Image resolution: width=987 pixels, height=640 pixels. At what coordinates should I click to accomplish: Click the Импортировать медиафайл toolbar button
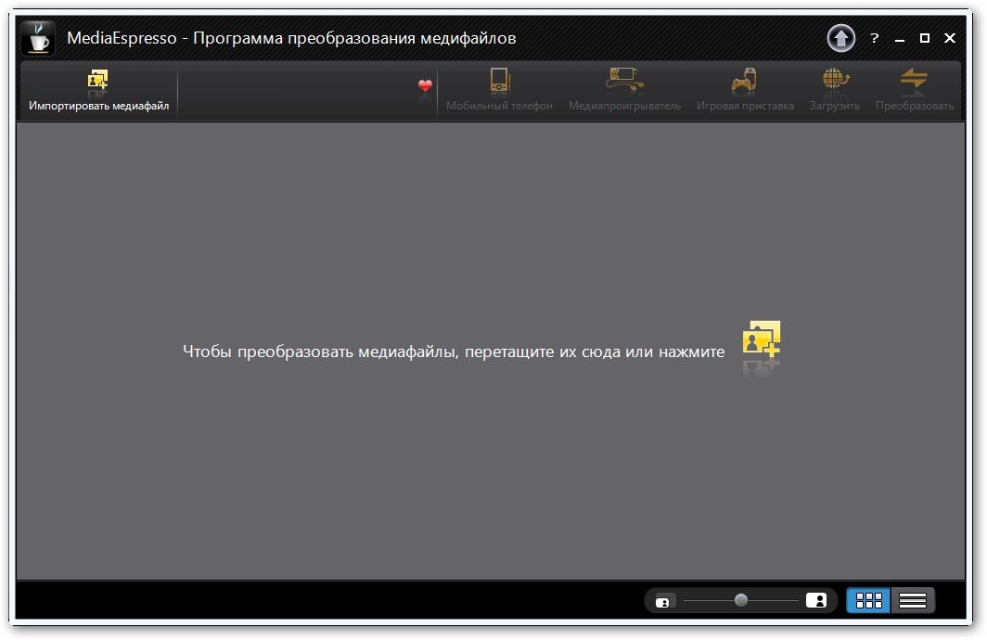(99, 90)
